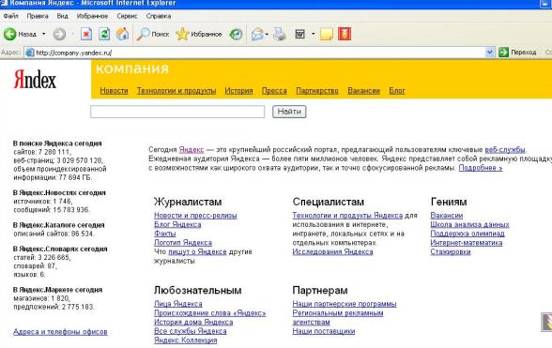Open Search (Поиск) toolbar button
This screenshot has width=552, height=348.
[153, 34]
